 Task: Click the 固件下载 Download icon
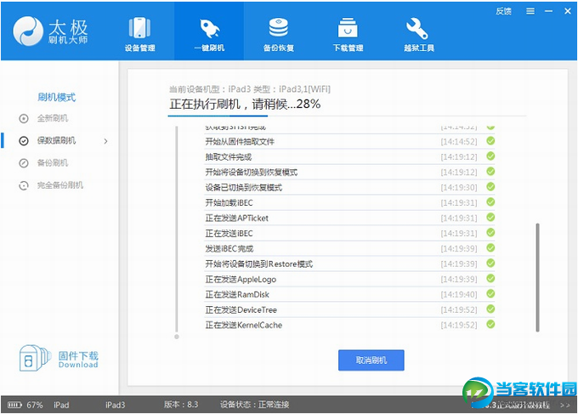coord(35,358)
